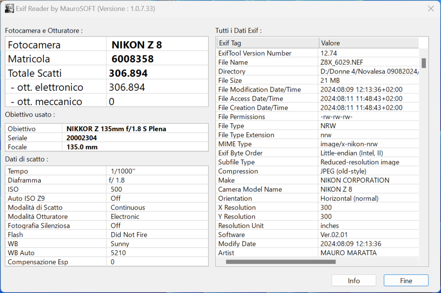This screenshot has width=441, height=293.
Task: Select the Exif Byte Order row
Action: (x=318, y=153)
